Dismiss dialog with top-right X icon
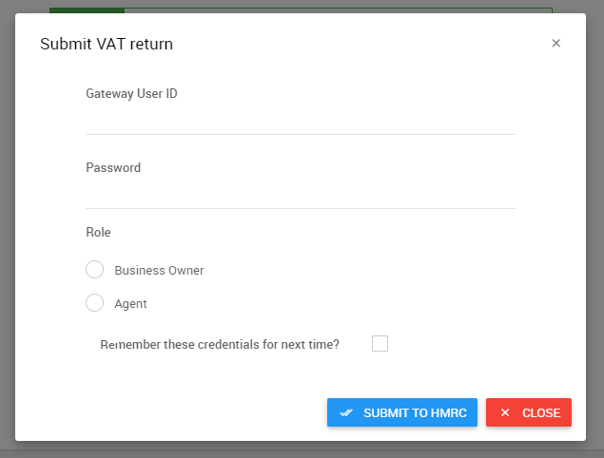 555,43
